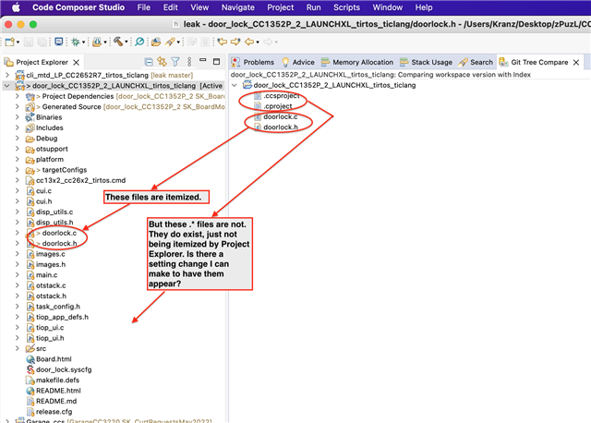Expand cli_mtd_LP_CC2652R7_tirtos_ticlang project
The height and width of the screenshot is (423, 591).
(x=6, y=75)
